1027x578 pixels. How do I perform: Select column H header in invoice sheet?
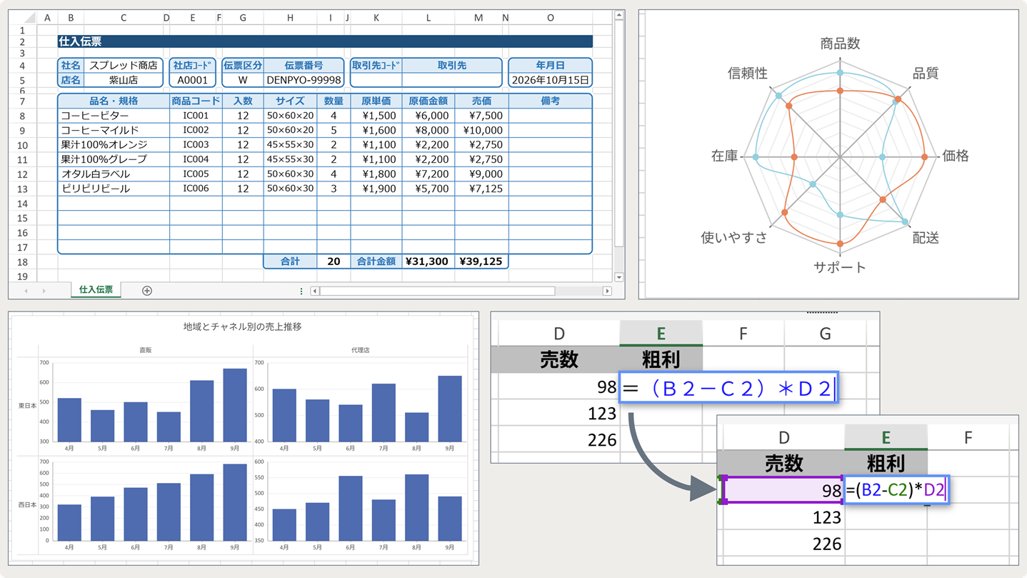coord(290,18)
